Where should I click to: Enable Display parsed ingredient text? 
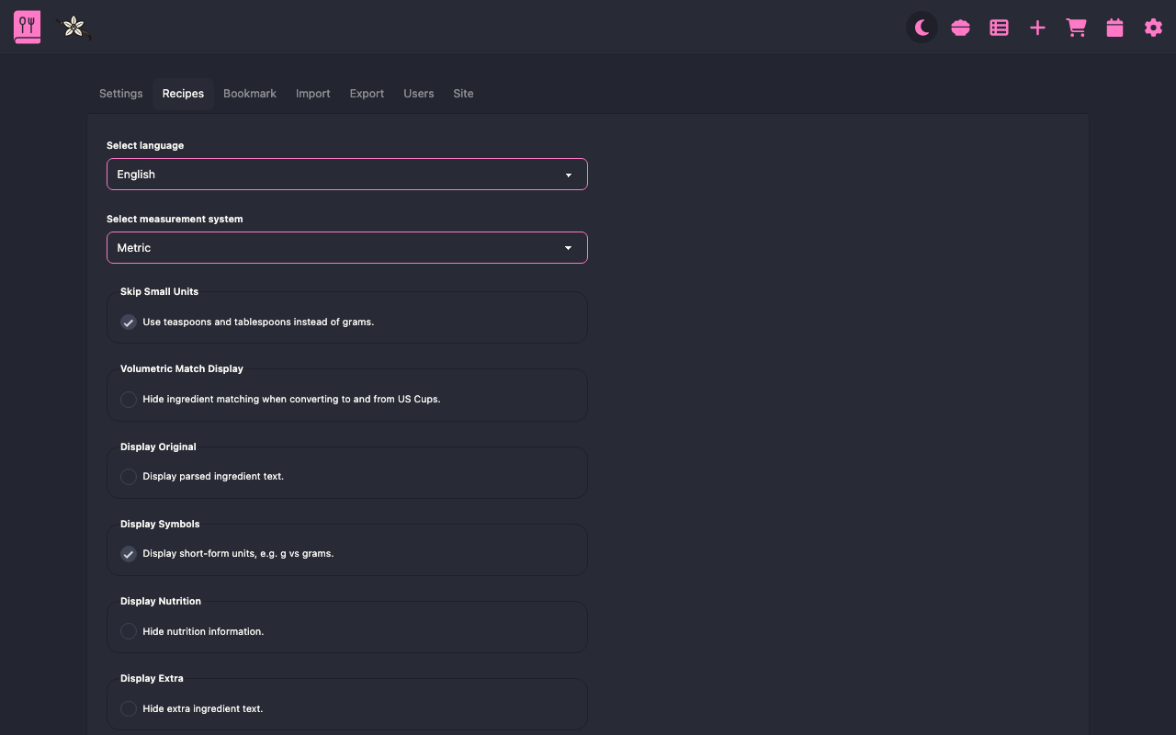129,477
